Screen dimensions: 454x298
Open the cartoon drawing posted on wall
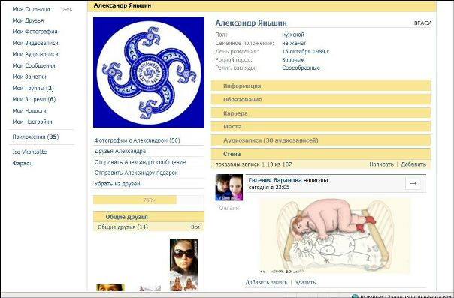[335, 236]
